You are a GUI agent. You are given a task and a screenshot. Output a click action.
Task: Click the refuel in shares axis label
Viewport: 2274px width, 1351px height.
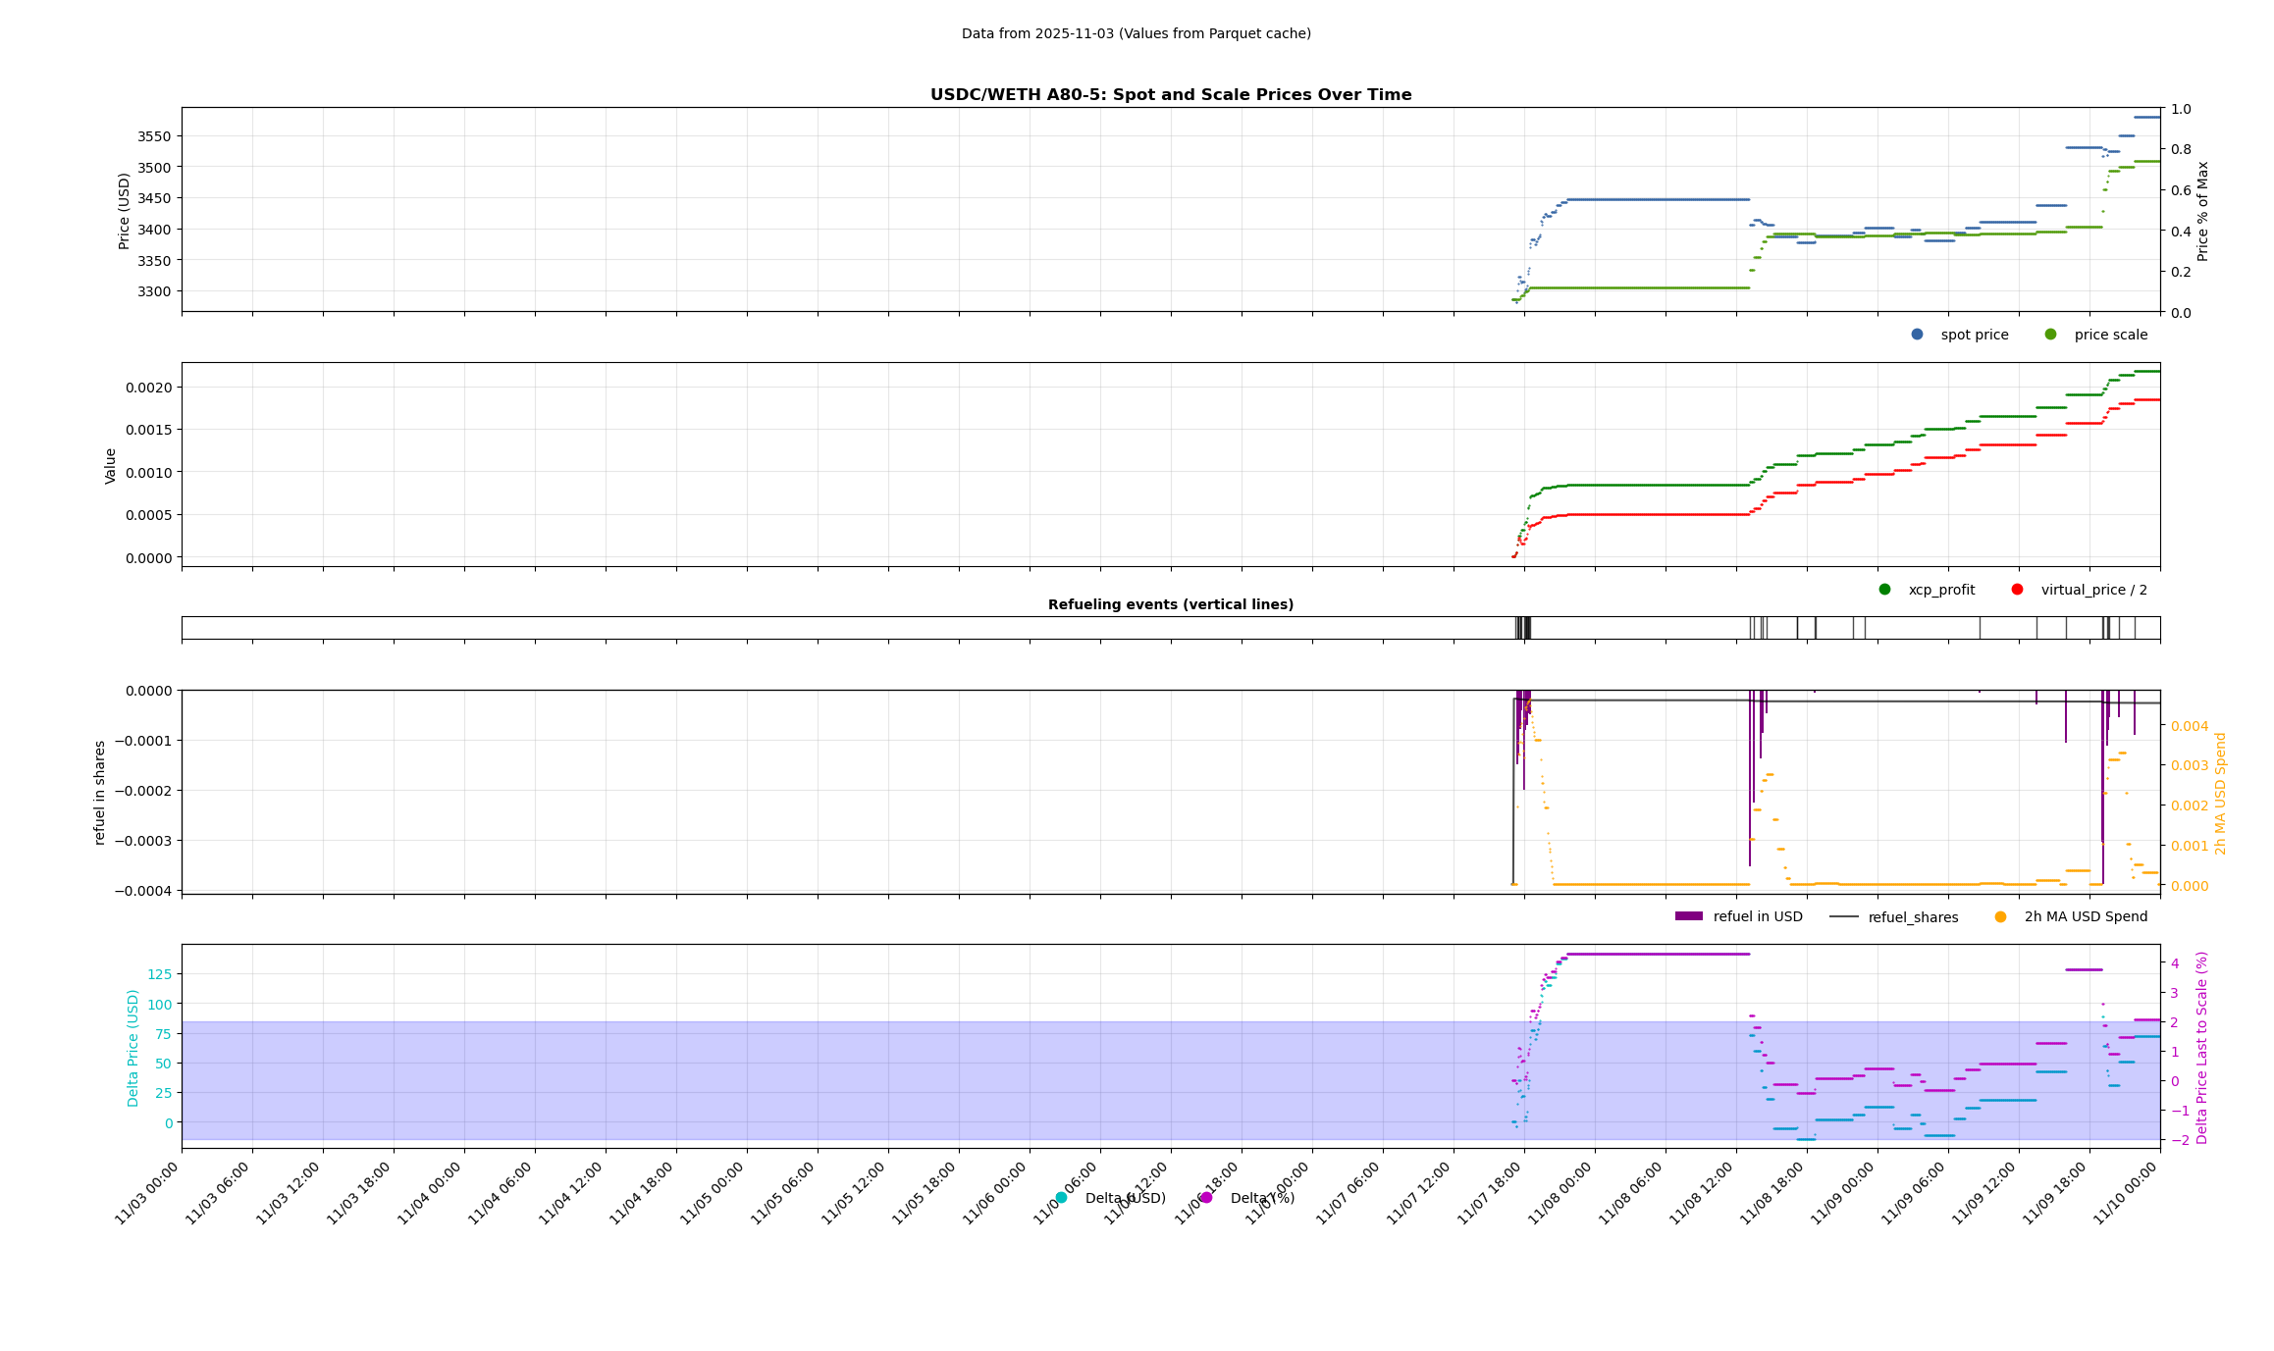click(100, 793)
